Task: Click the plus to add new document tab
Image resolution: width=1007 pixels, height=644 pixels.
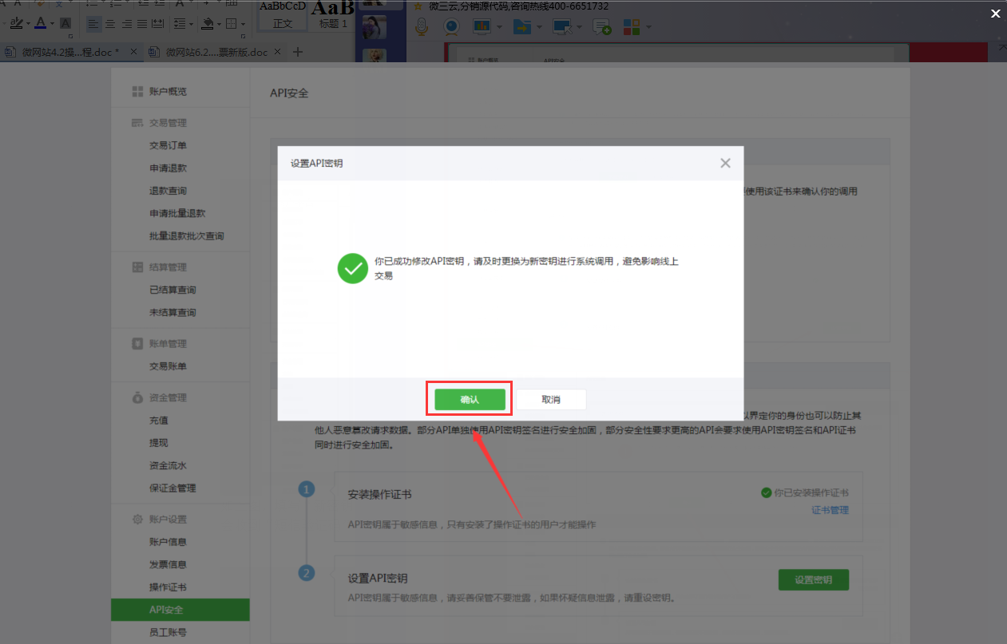Action: click(x=298, y=52)
